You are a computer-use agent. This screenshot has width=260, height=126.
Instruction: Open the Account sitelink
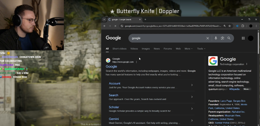tap(115, 83)
